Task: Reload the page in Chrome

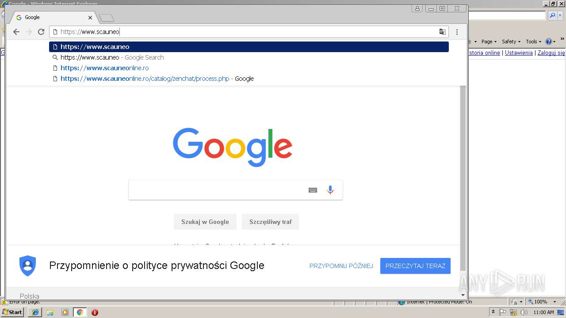Action: 41,32
